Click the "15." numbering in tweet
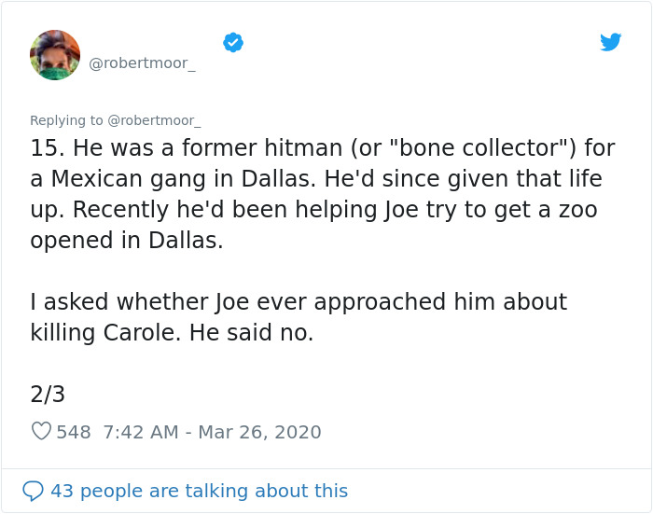This screenshot has width=653, height=514. 48,148
